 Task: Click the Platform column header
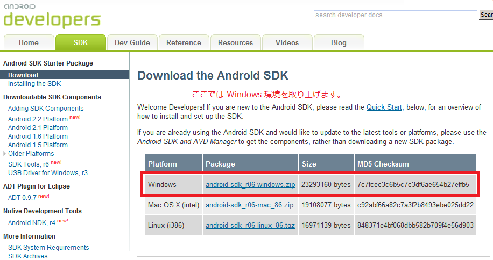(x=173, y=164)
